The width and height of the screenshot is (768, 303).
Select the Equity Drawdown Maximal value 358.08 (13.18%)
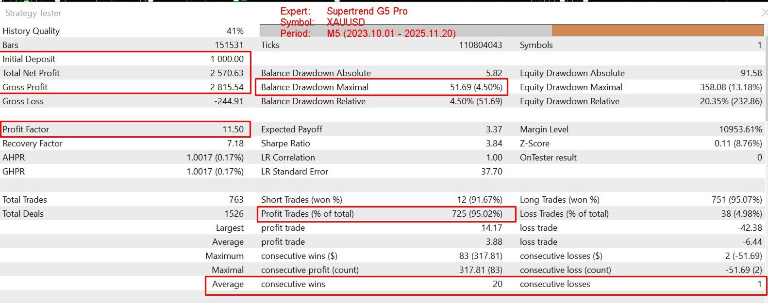(x=731, y=87)
